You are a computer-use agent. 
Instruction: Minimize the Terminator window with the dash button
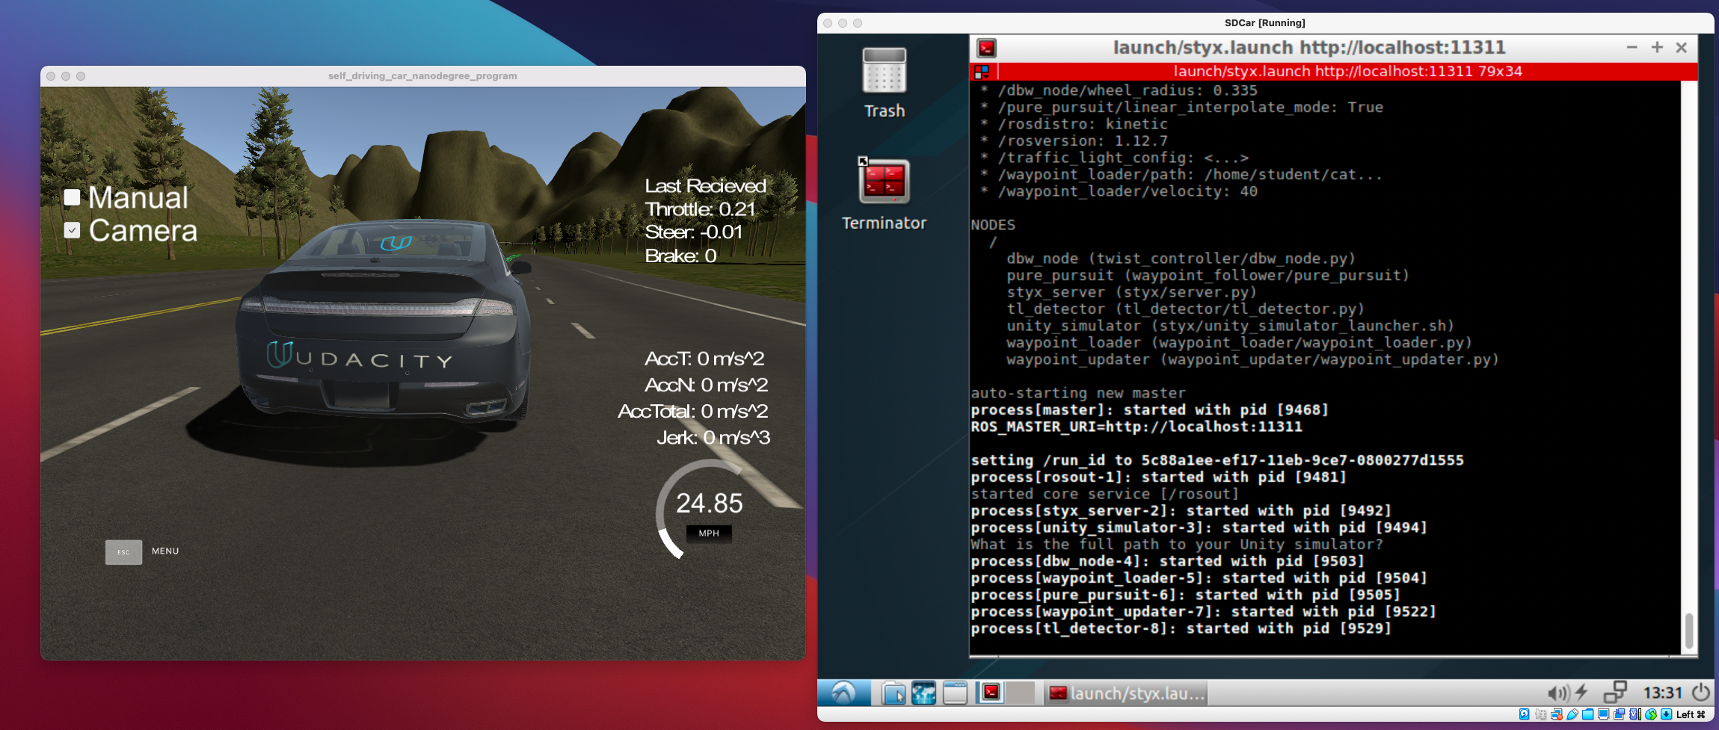click(x=1632, y=48)
